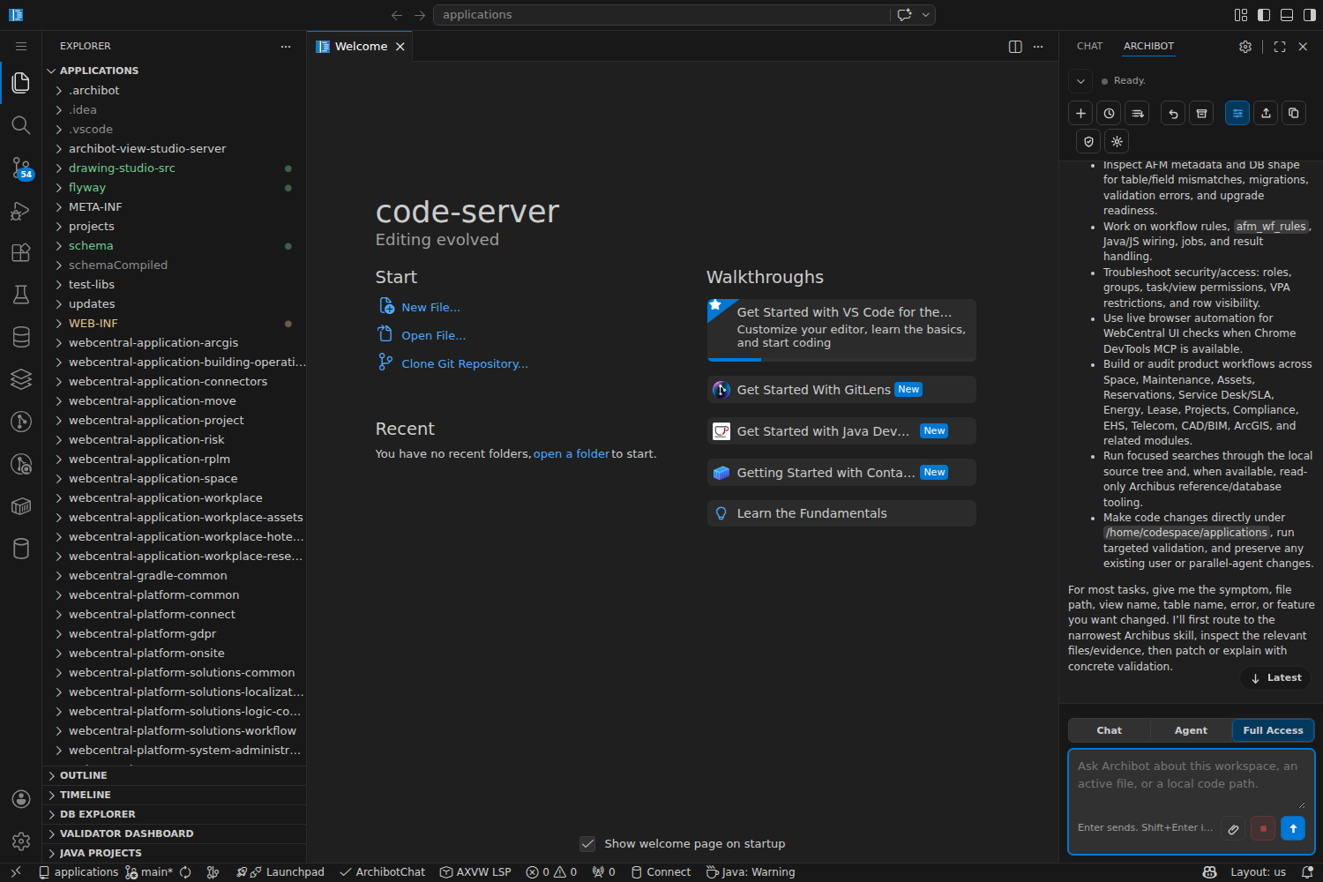Open the Testing flask view

click(21, 295)
